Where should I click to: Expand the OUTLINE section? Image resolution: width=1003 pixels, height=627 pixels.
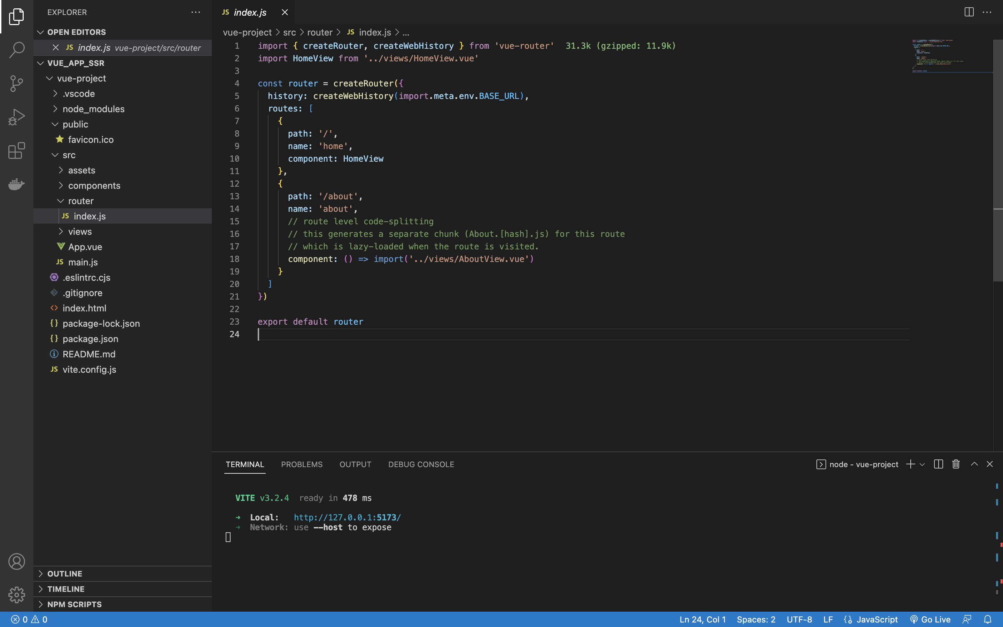pos(123,573)
